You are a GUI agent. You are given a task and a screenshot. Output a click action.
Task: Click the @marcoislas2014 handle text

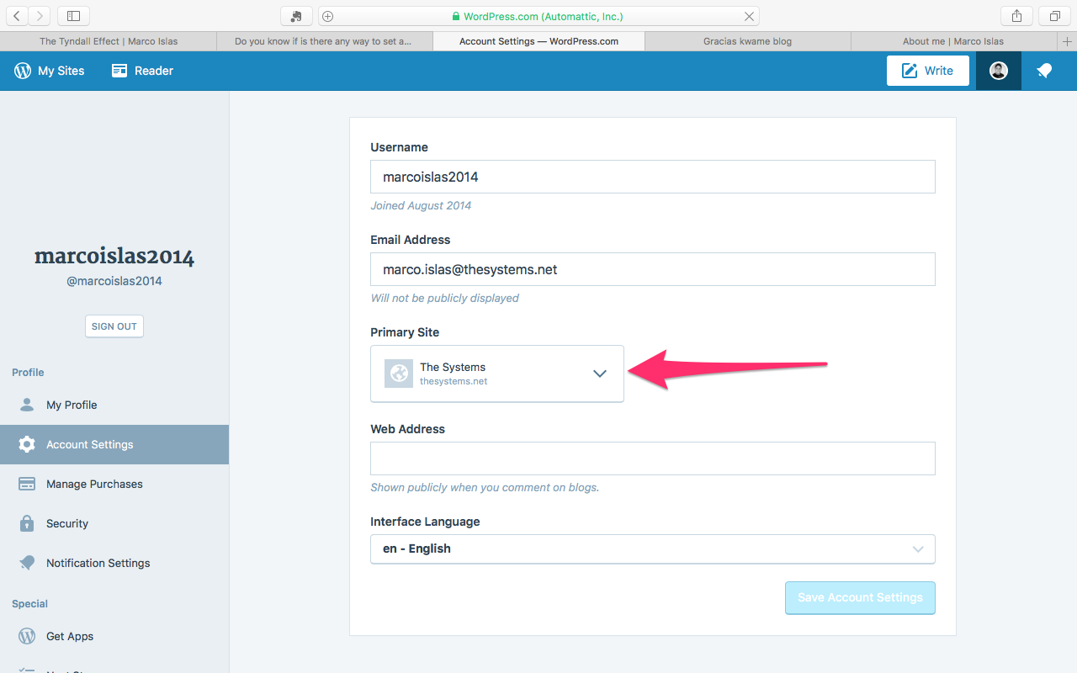tap(114, 281)
